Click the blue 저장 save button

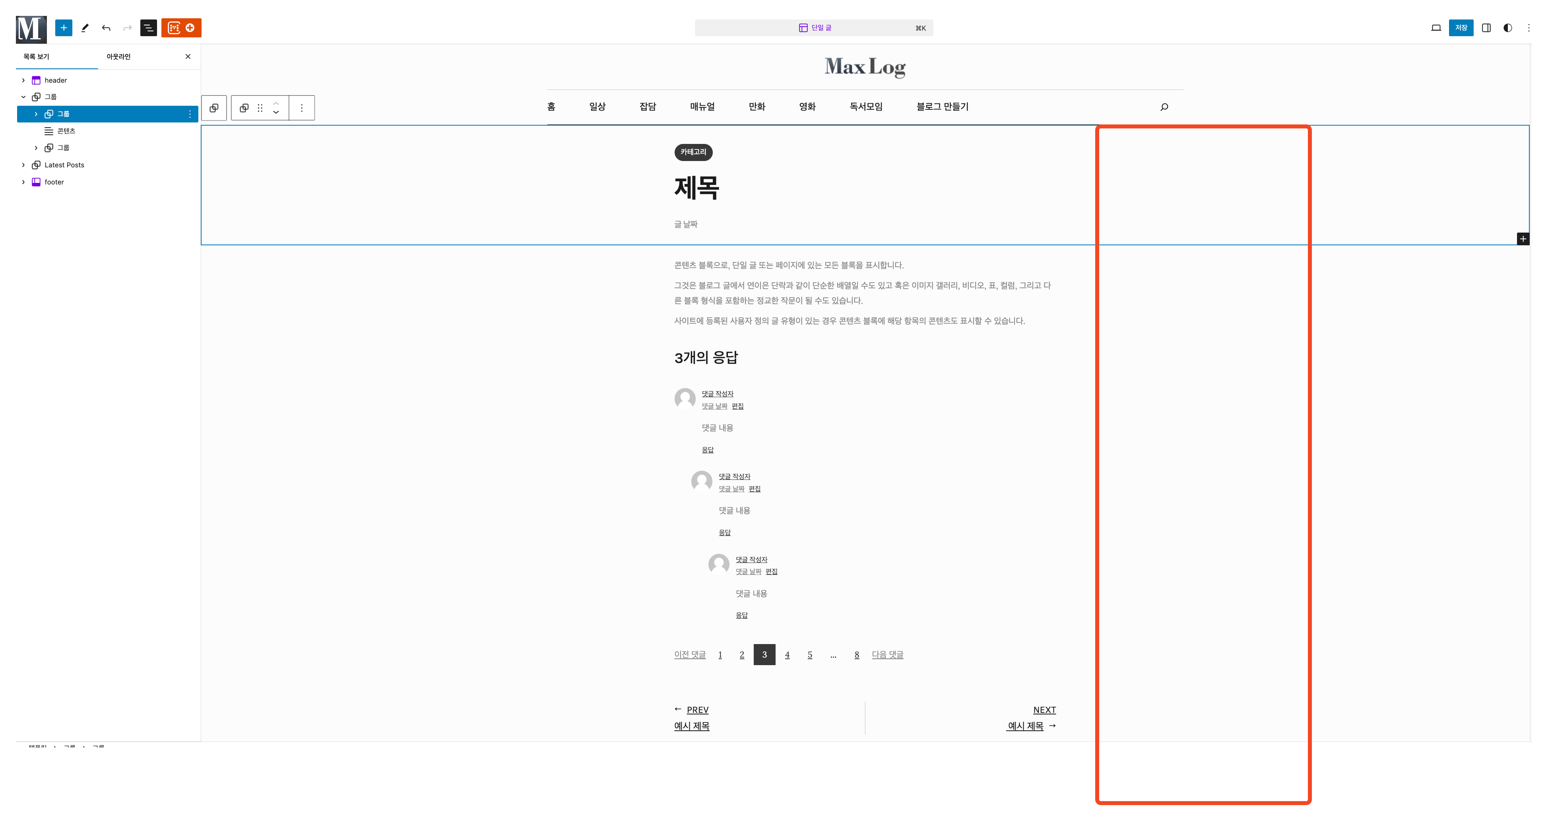tap(1461, 28)
